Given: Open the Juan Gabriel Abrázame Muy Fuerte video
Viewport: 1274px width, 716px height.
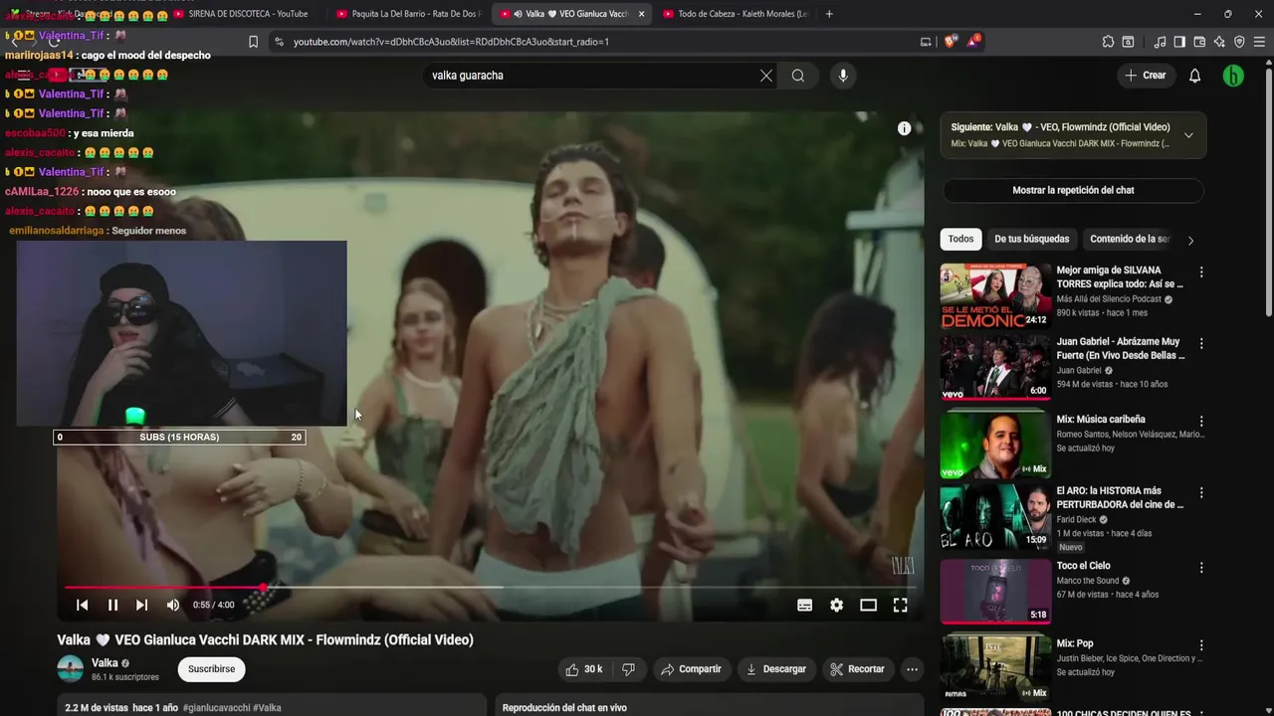Looking at the screenshot, I should point(995,368).
